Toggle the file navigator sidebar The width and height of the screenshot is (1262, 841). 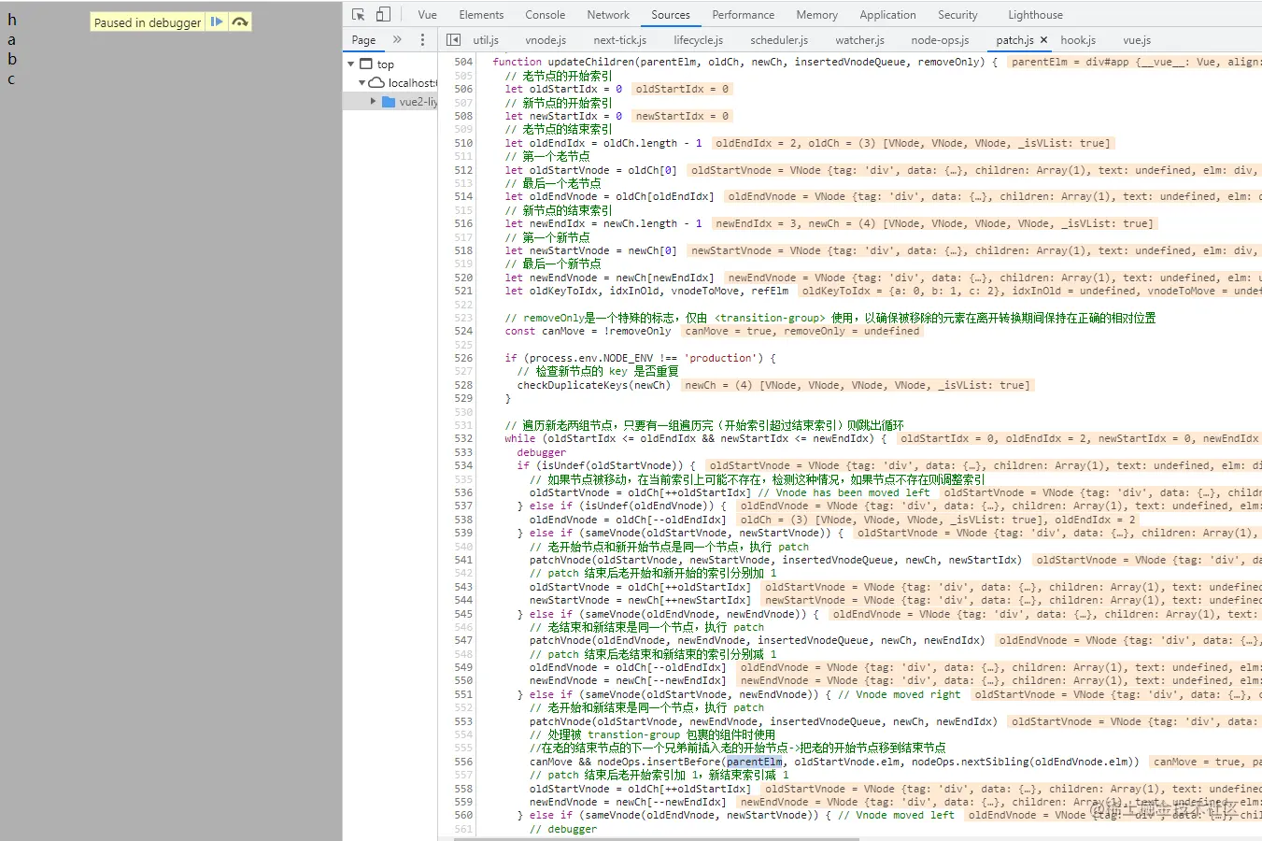(x=454, y=40)
